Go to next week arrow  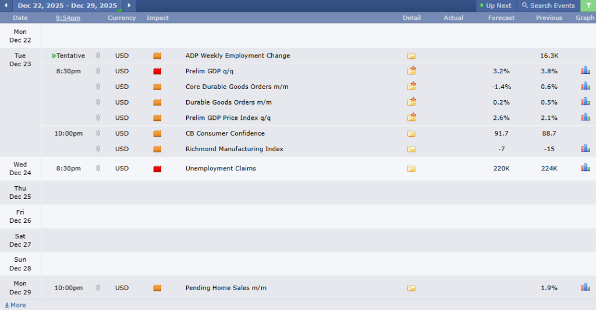pyautogui.click(x=129, y=6)
